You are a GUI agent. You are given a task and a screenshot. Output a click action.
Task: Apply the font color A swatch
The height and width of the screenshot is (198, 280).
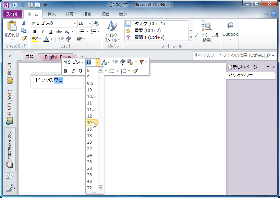tap(46, 39)
